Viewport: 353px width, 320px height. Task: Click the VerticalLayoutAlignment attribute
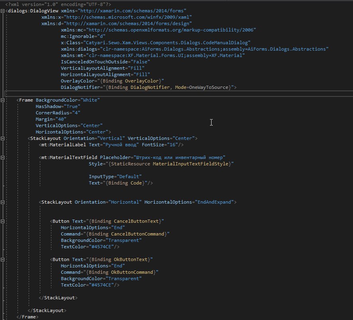103,68
